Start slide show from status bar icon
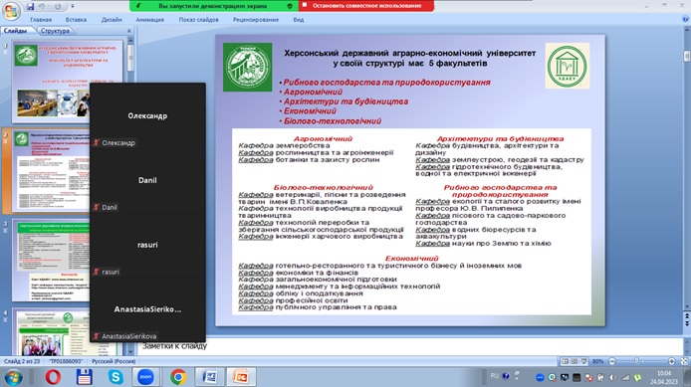 click(583, 361)
